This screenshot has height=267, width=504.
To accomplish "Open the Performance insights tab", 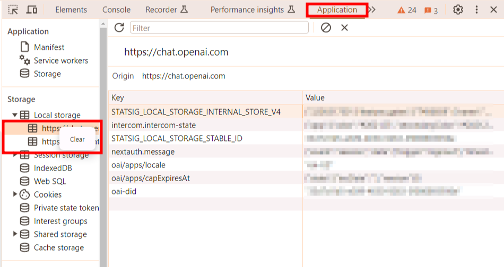I will click(253, 10).
